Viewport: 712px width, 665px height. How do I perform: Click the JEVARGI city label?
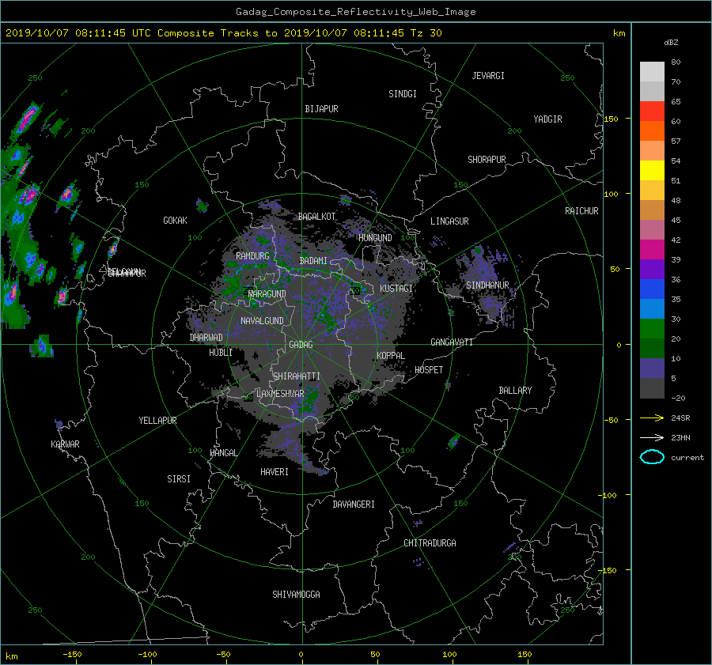pyautogui.click(x=488, y=76)
